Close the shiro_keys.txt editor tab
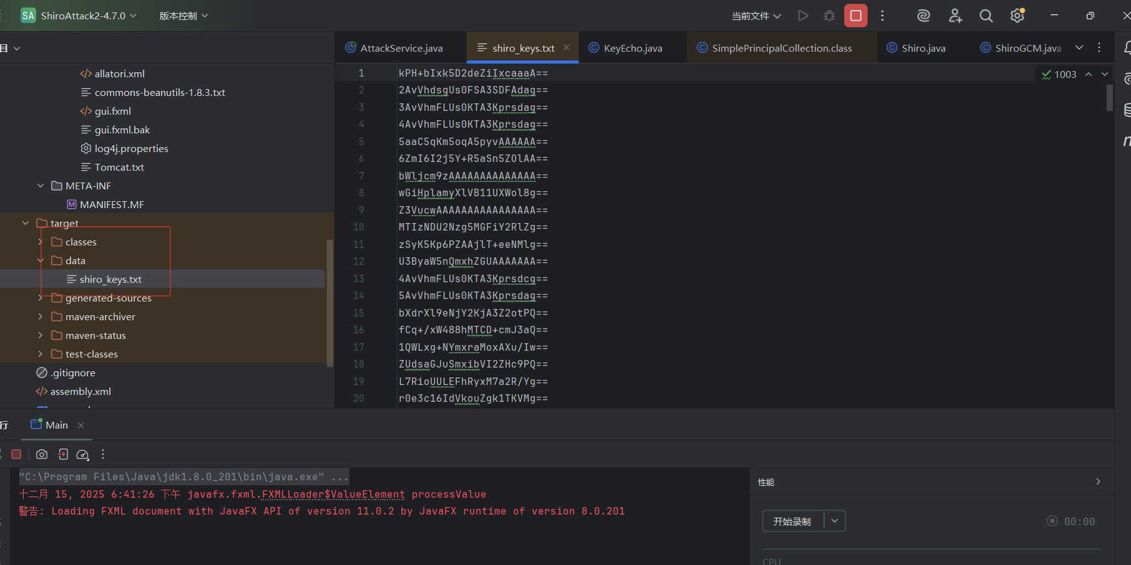Image resolution: width=1131 pixels, height=565 pixels. [566, 47]
